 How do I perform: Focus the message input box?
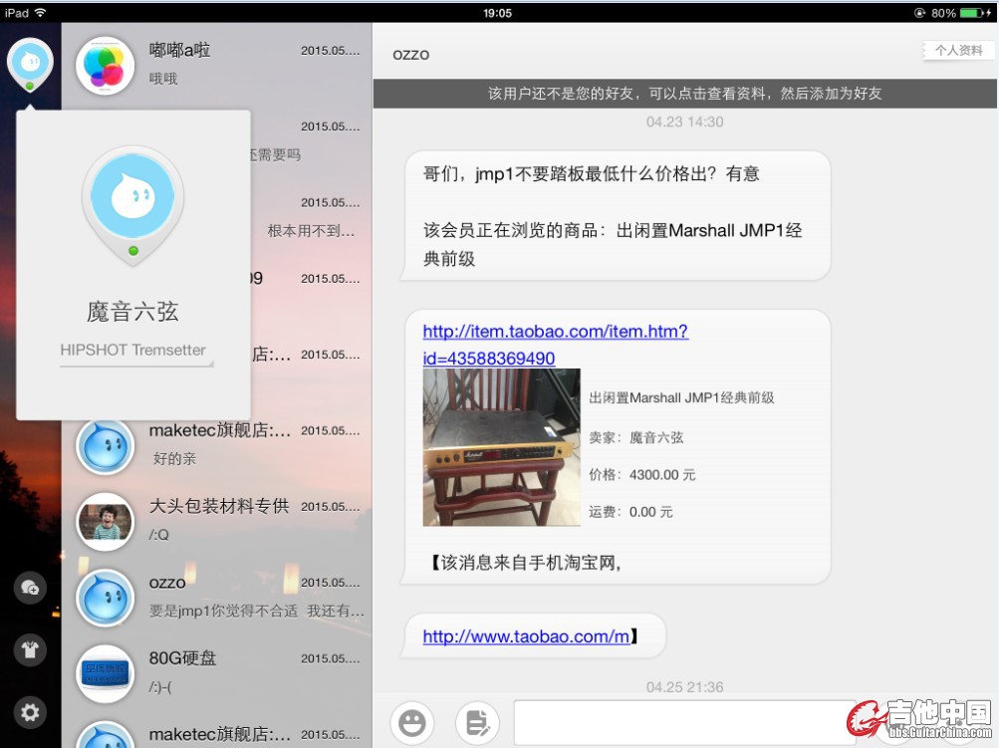click(685, 722)
